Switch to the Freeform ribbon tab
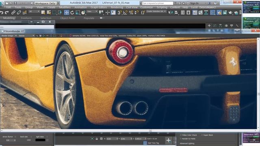The width and height of the screenshot is (260, 146). 26,18
